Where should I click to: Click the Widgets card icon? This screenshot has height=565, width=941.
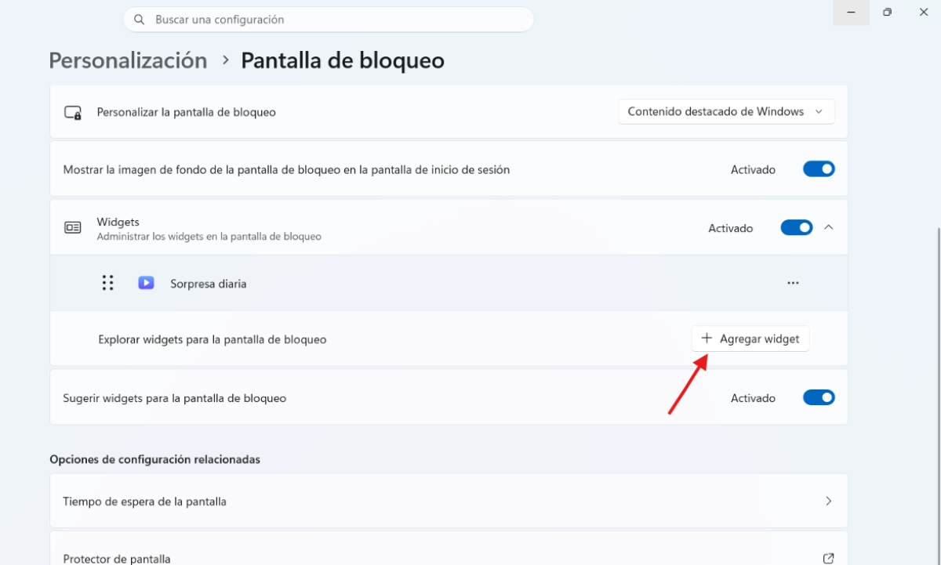pyautogui.click(x=73, y=227)
